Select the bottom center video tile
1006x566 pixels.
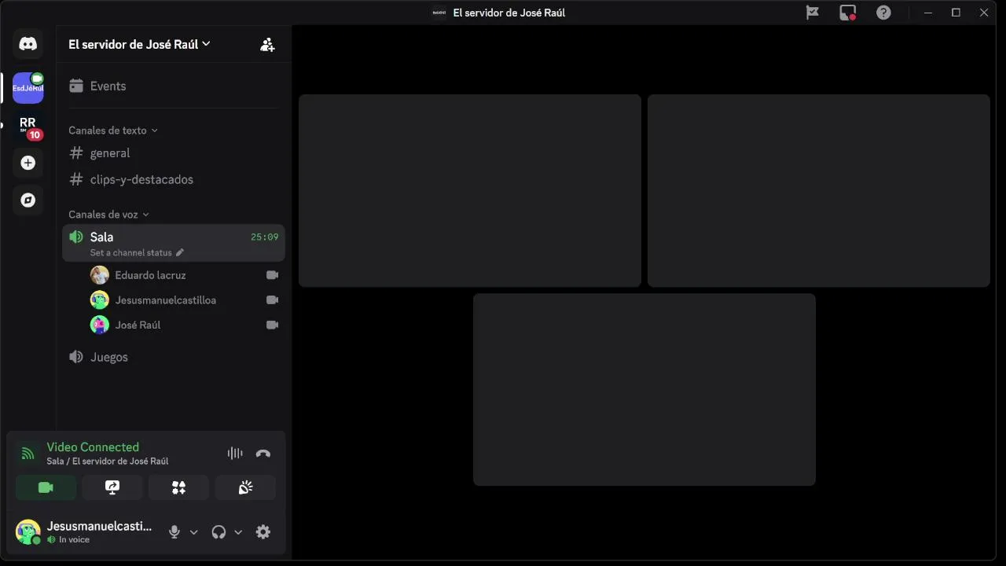pos(644,390)
